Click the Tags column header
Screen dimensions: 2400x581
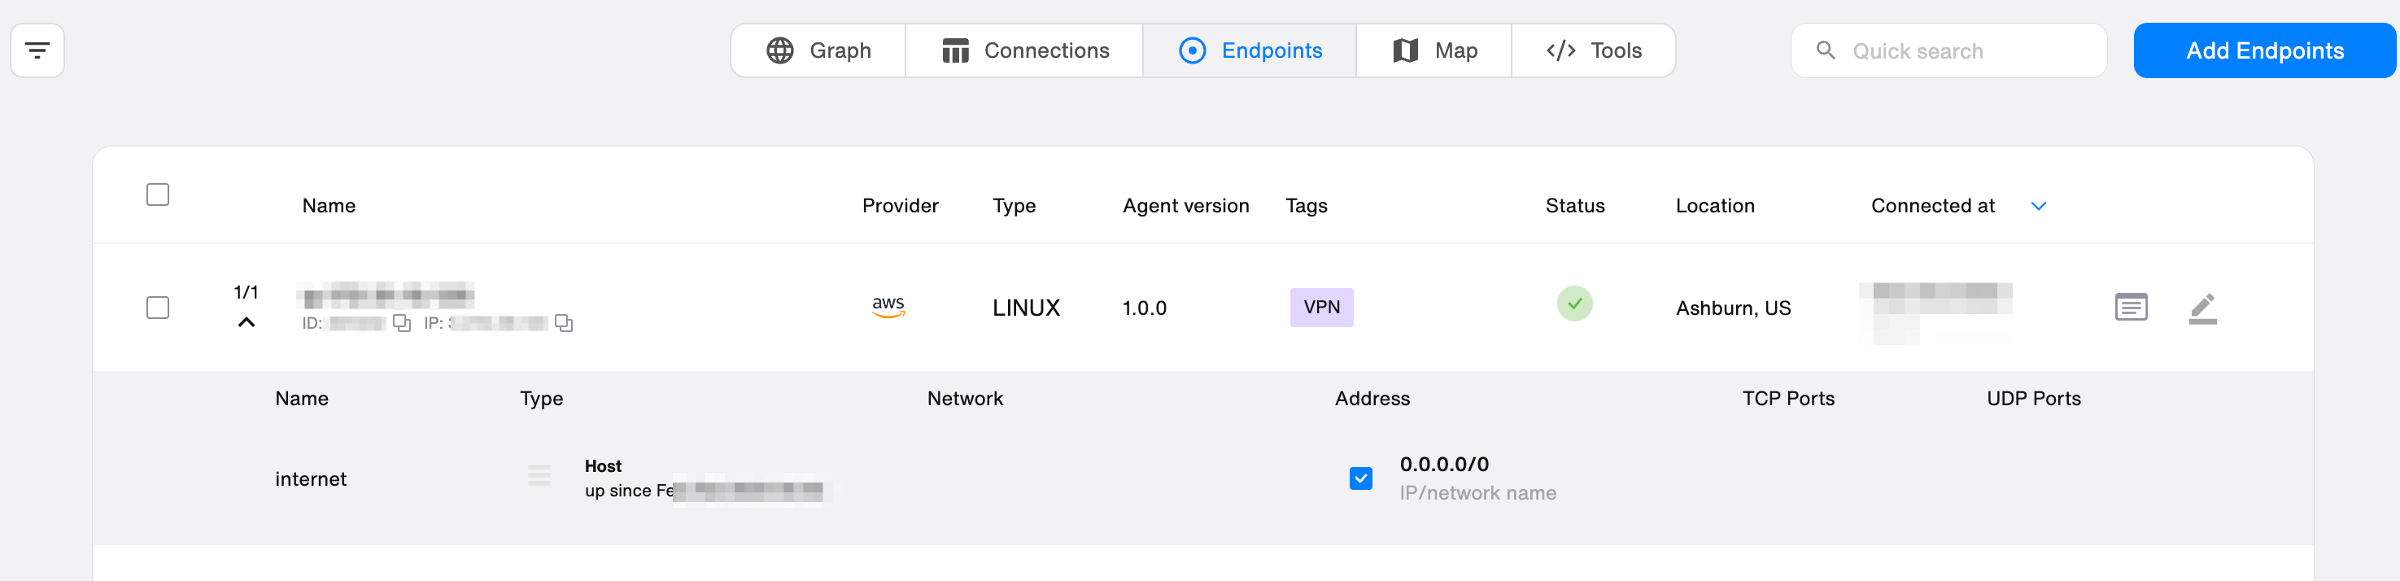(x=1307, y=206)
